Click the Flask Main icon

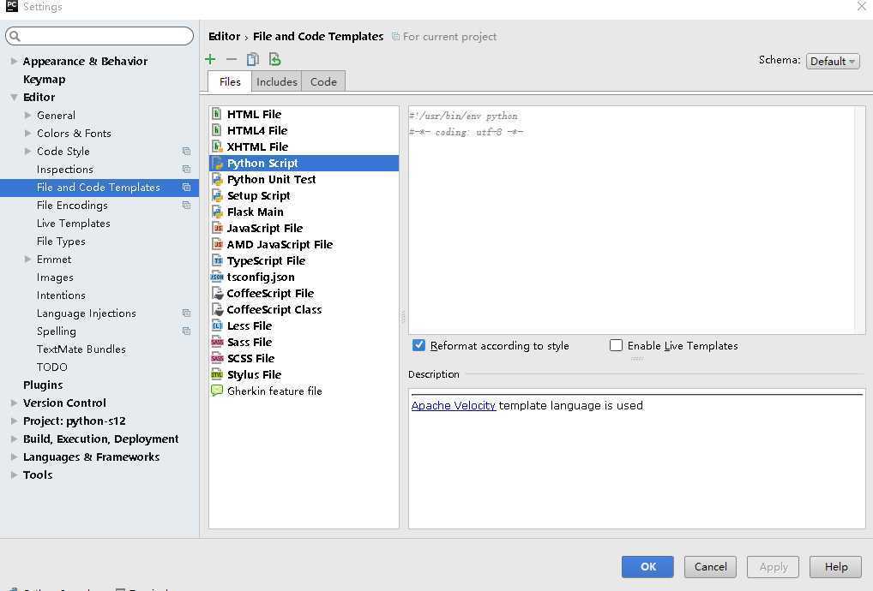(x=217, y=212)
